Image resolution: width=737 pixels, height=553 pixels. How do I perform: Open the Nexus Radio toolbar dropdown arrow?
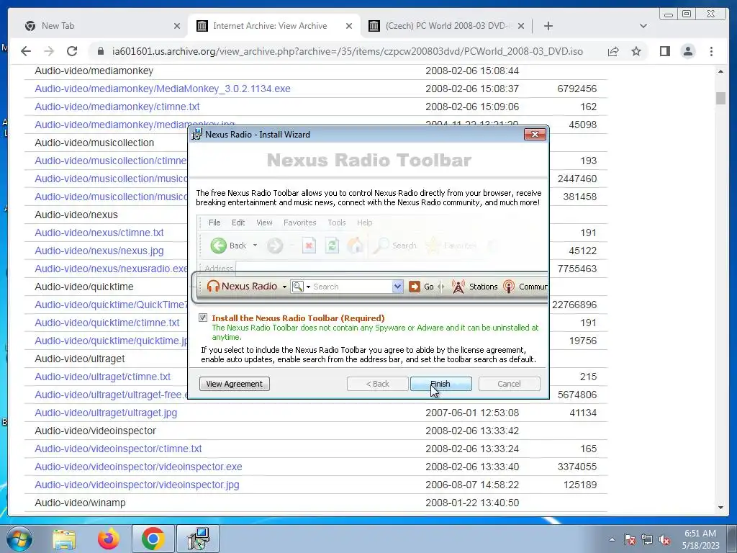click(x=284, y=287)
